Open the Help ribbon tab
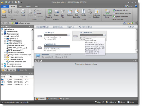Screen dimensions: 142x108 (36, 7)
